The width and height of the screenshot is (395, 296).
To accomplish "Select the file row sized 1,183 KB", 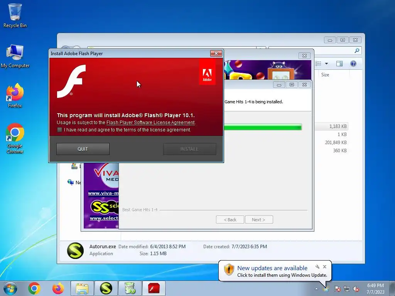I will (331, 126).
